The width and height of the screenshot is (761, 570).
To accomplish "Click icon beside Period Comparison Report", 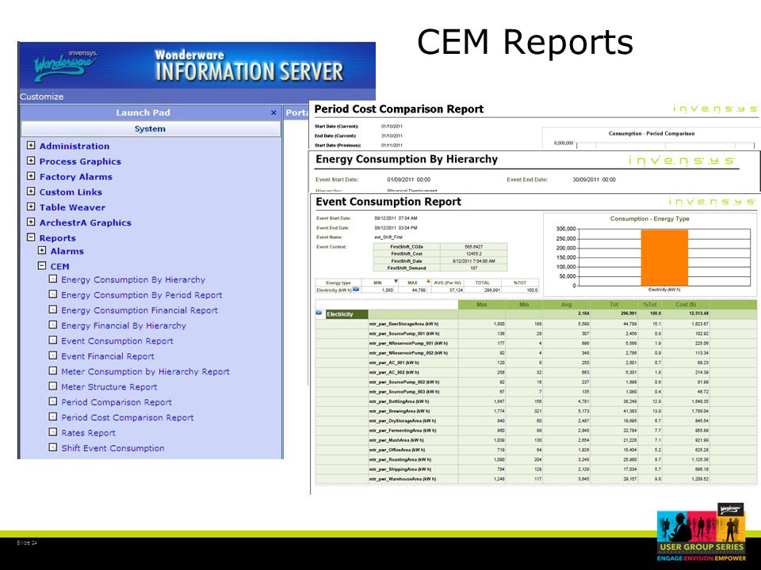I will point(53,401).
